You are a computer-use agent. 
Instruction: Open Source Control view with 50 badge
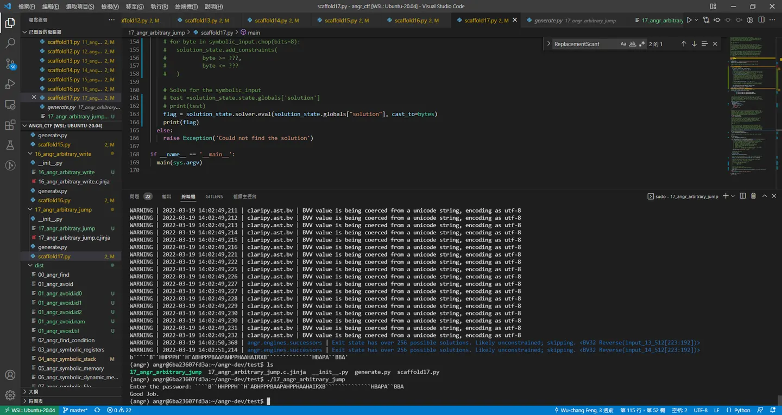[x=10, y=63]
